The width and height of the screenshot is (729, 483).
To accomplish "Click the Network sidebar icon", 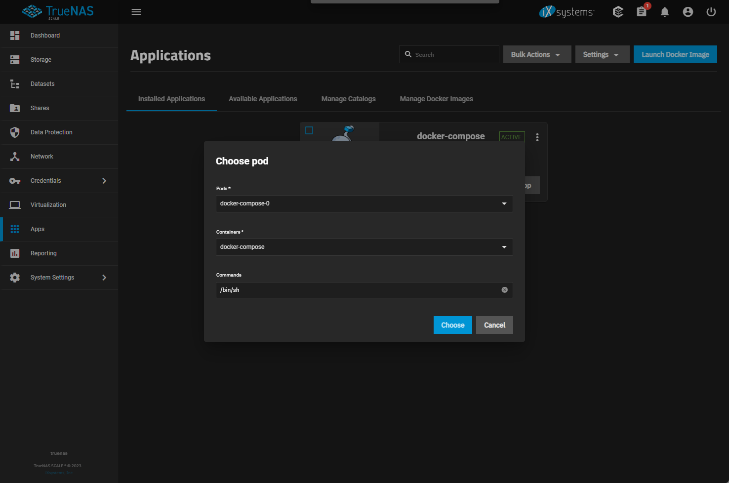I will [x=15, y=157].
